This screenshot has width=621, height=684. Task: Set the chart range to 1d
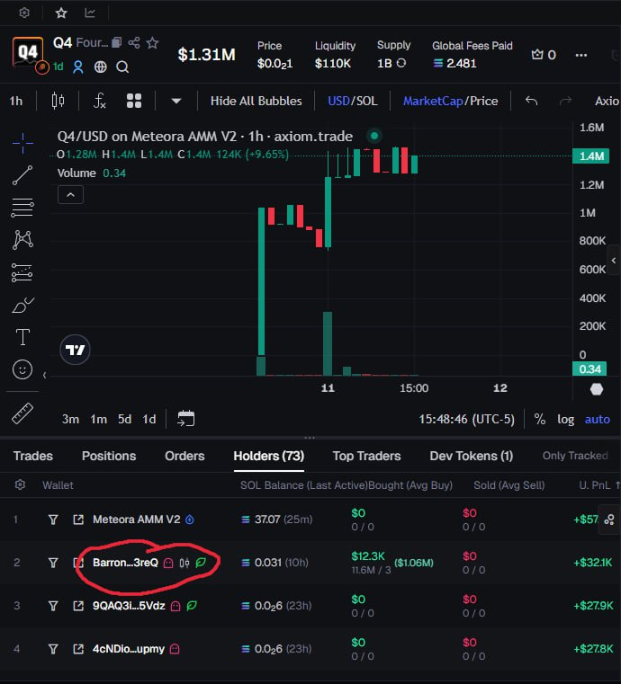(148, 419)
